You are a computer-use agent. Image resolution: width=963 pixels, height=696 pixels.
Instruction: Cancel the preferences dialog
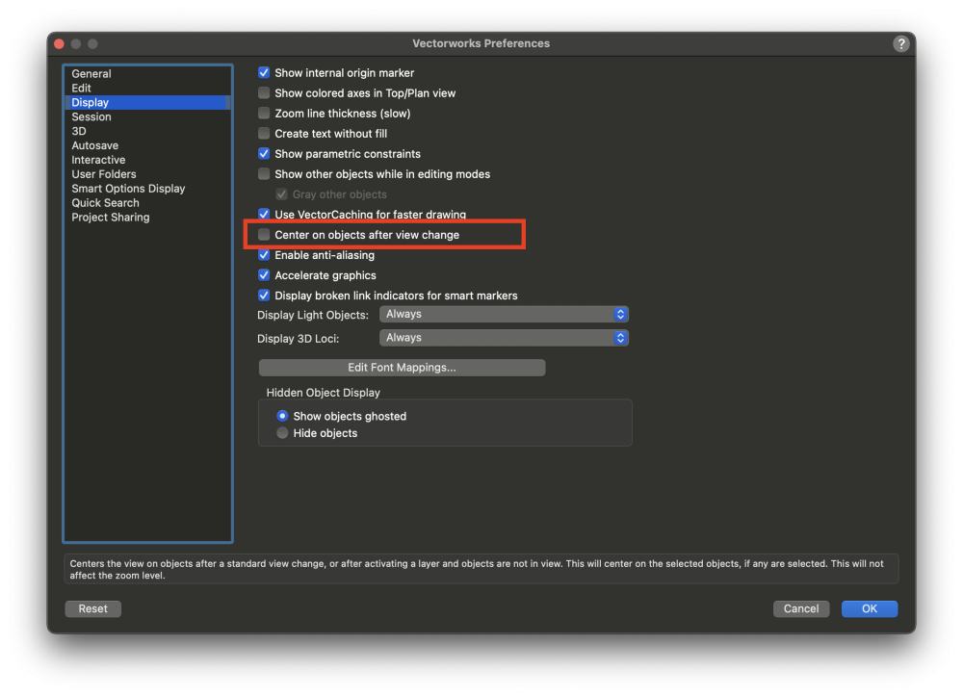(801, 608)
